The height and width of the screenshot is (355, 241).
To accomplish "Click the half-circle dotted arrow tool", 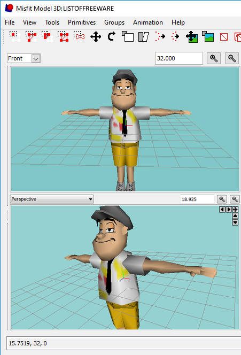I will [160, 36].
